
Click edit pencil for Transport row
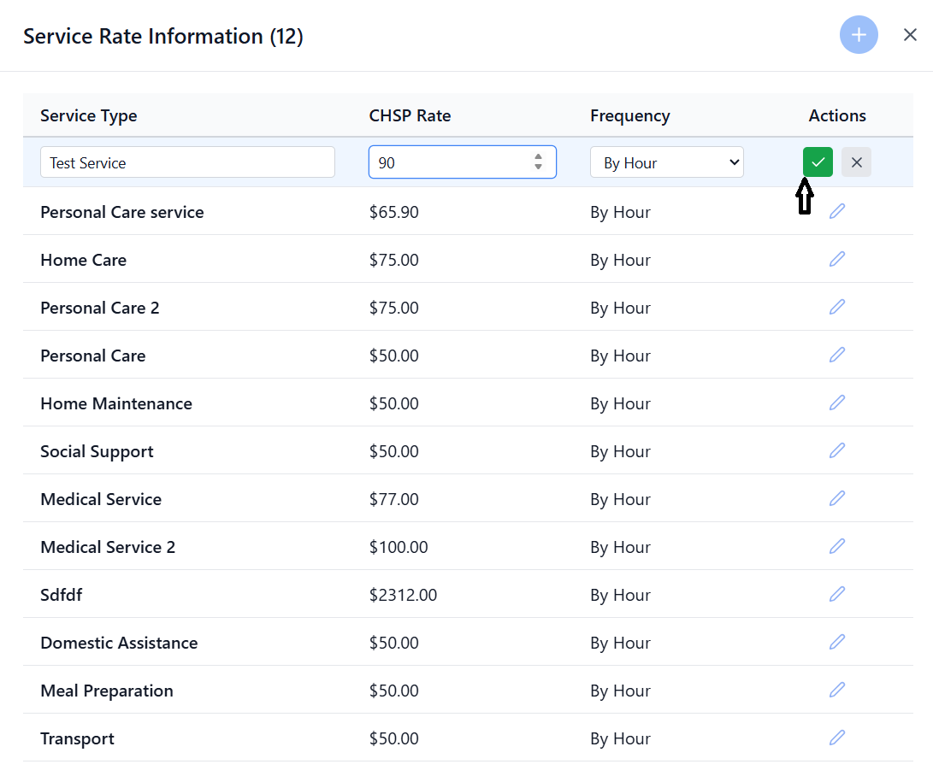click(836, 738)
